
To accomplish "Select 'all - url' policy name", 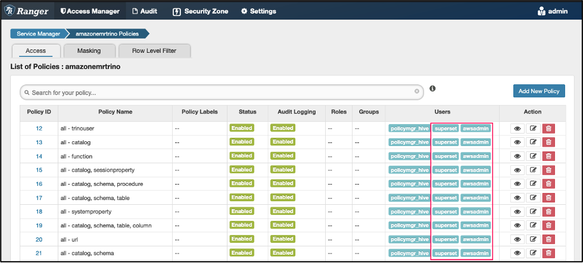I will [x=70, y=239].
